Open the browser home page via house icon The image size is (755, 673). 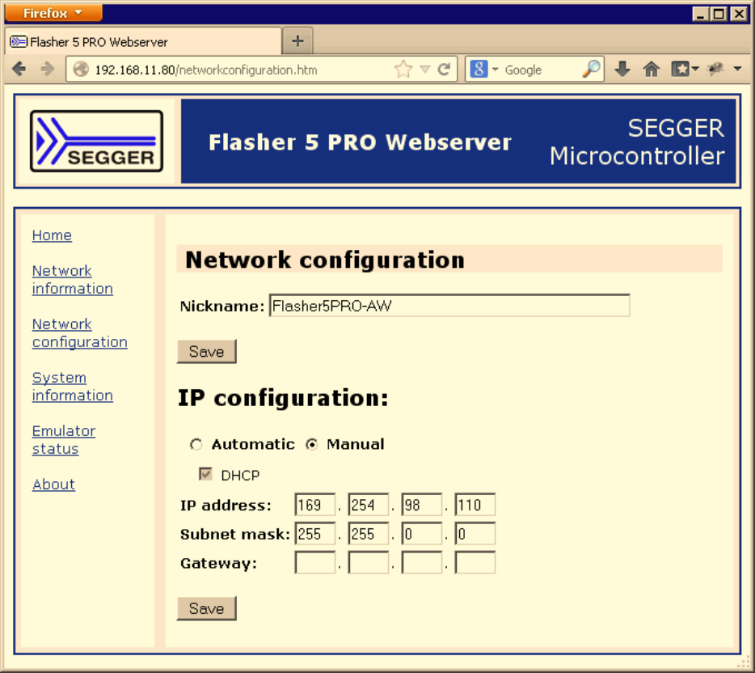(x=652, y=69)
